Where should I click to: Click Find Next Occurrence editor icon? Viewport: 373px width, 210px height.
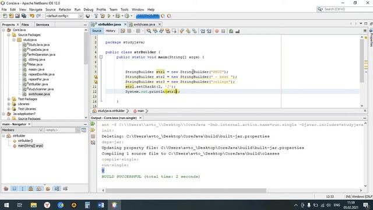point(161,31)
